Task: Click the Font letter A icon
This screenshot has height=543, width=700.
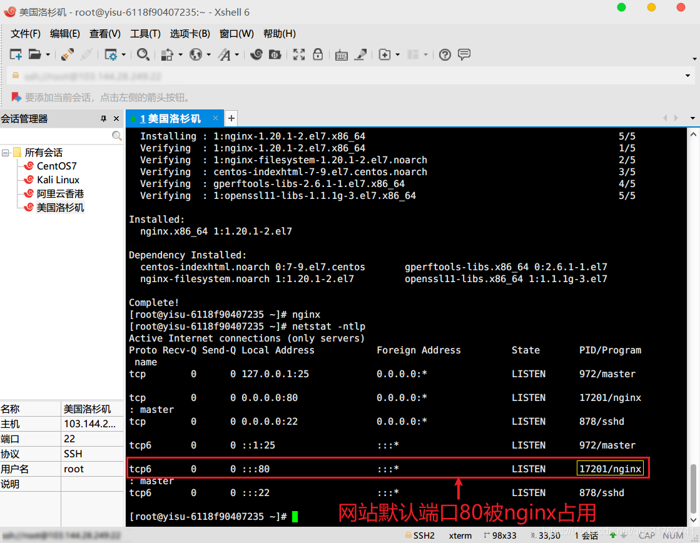Action: click(x=225, y=54)
